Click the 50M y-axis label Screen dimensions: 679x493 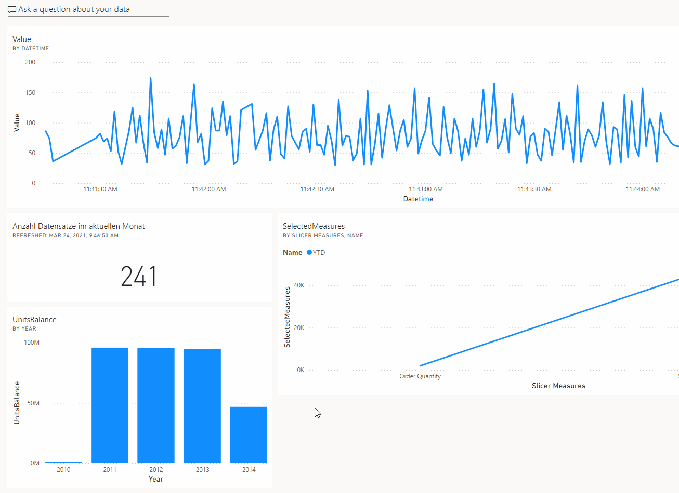pos(33,403)
